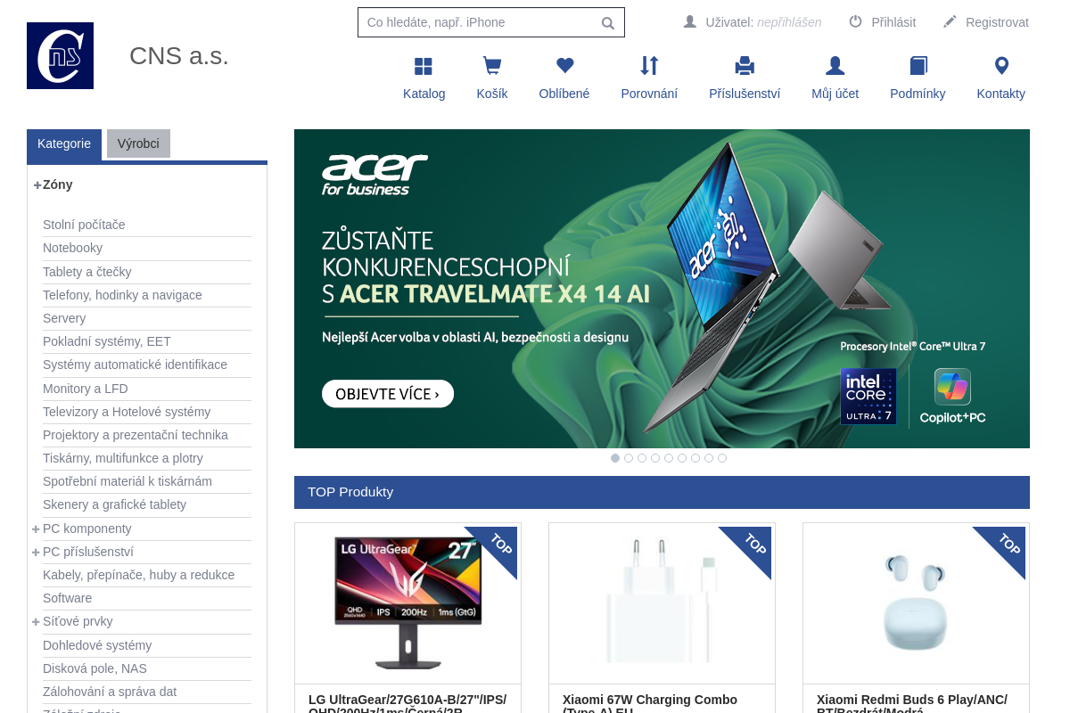Switch to the Výrobci tab
The width and height of the screenshot is (1070, 713).
138,143
